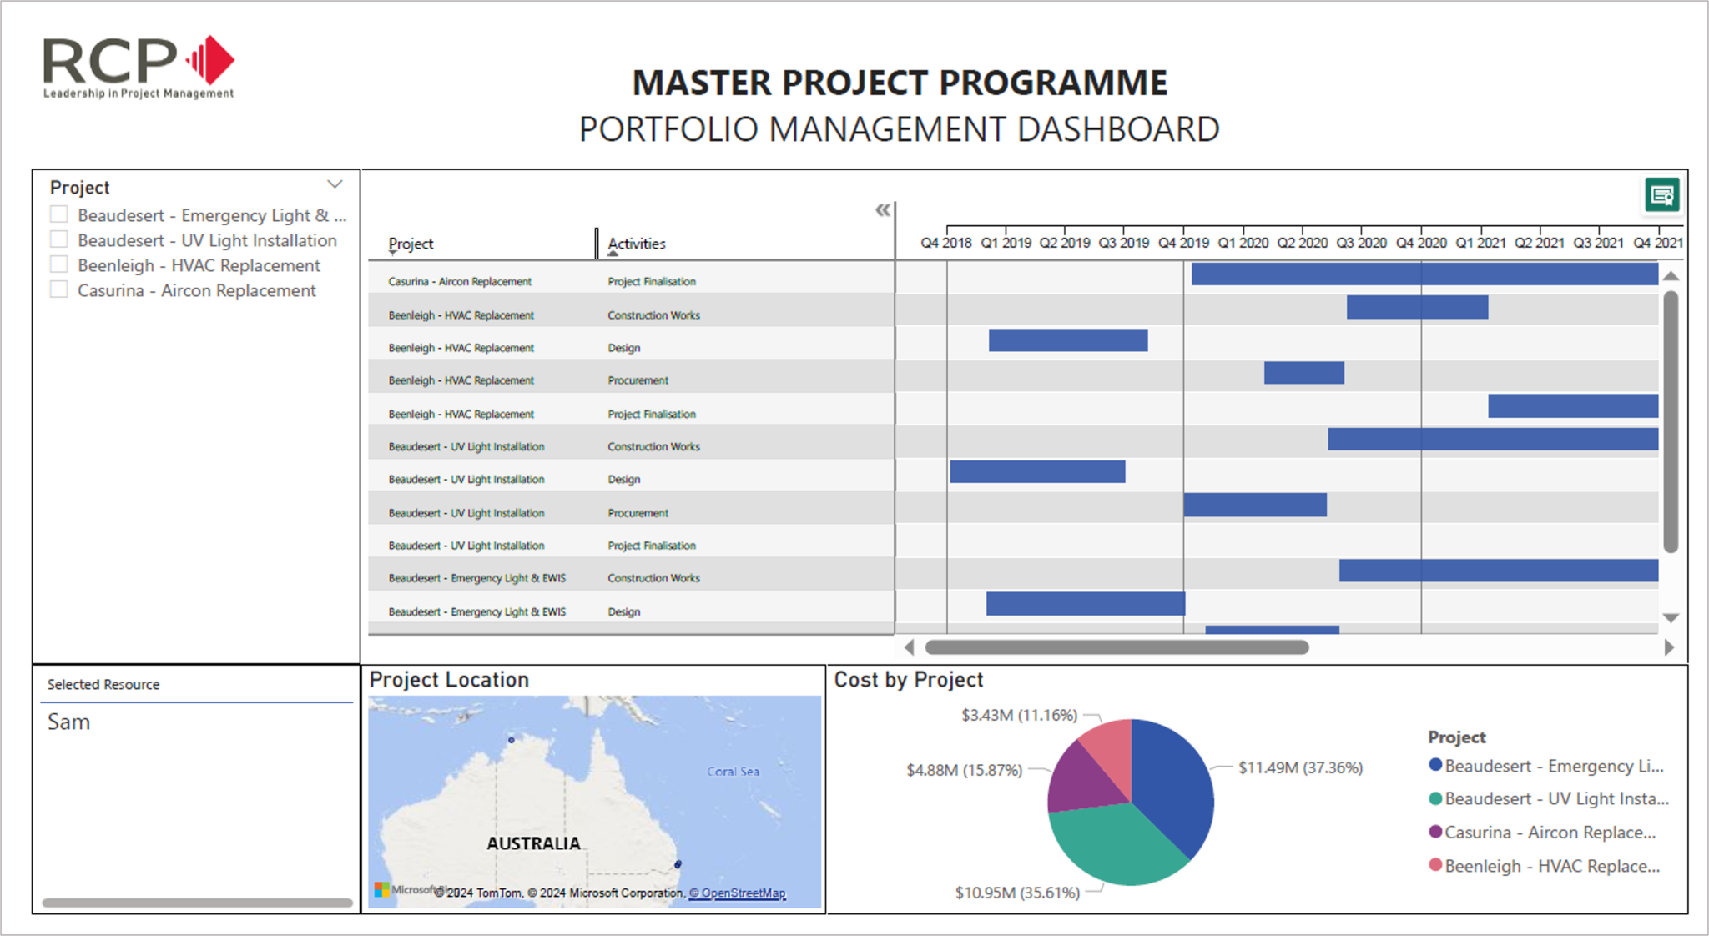Collapse the Project slicer with its chevron
This screenshot has height=936, width=1709.
click(x=335, y=184)
